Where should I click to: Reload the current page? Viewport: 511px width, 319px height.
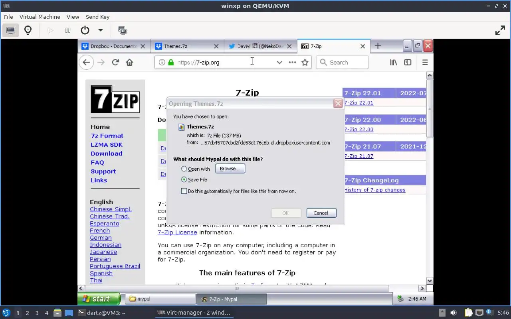(x=115, y=62)
